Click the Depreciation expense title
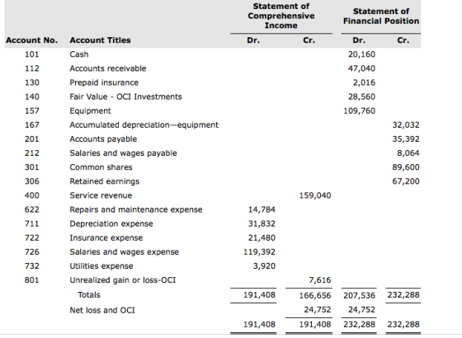 [111, 224]
